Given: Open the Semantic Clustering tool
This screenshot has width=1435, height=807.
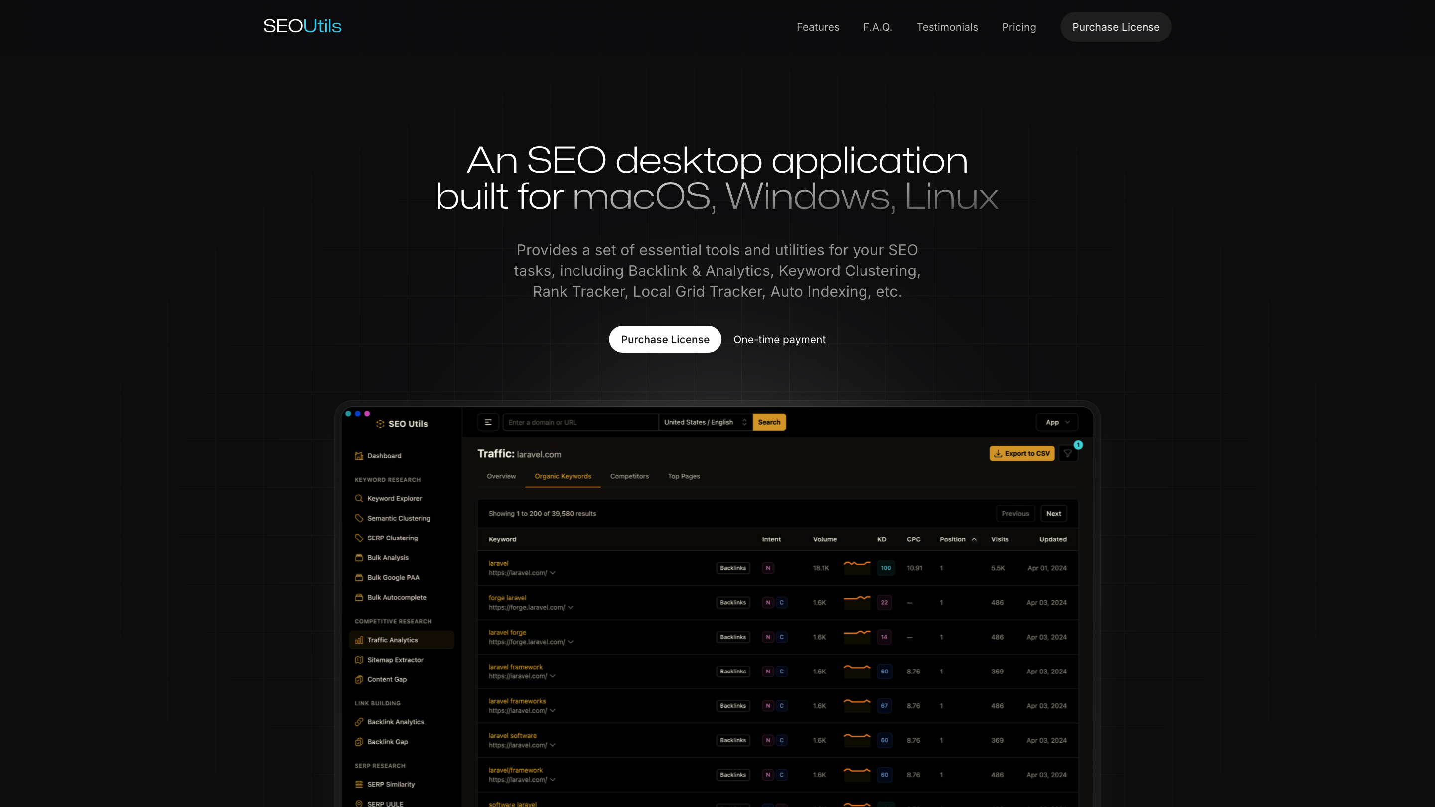Looking at the screenshot, I should click(398, 518).
